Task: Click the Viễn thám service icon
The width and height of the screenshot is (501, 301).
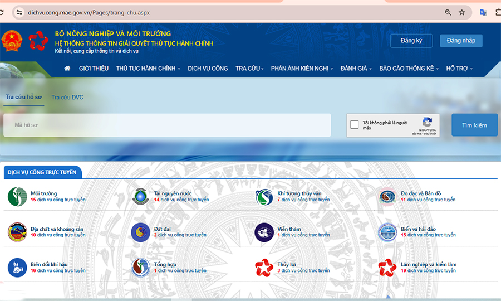Action: coord(264,232)
